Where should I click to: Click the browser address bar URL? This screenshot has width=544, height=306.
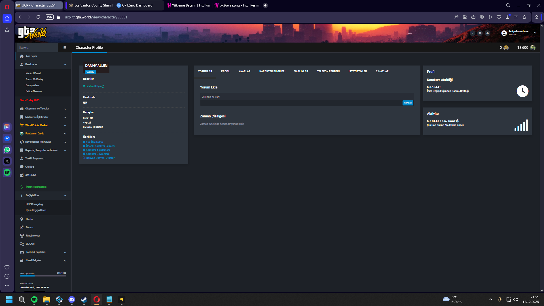pyautogui.click(x=96, y=17)
